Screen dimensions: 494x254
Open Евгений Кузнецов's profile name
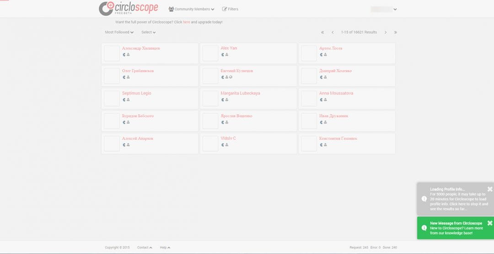coord(236,71)
